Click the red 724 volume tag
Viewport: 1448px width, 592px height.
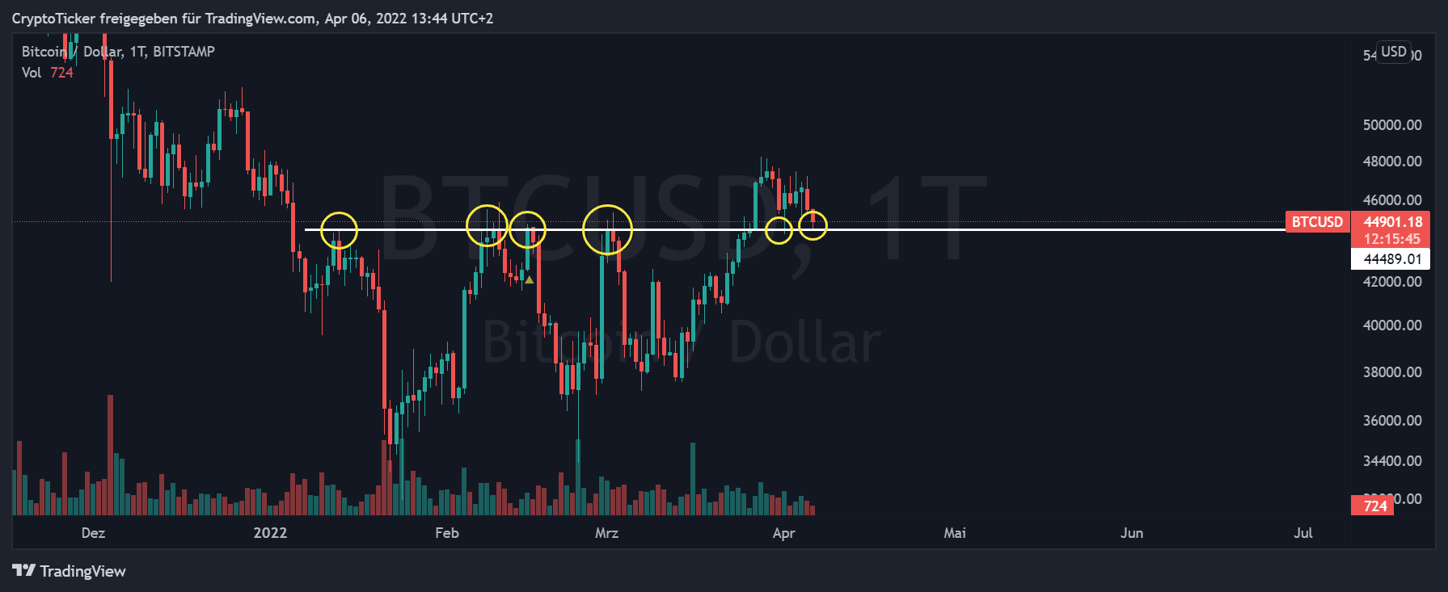1375,506
